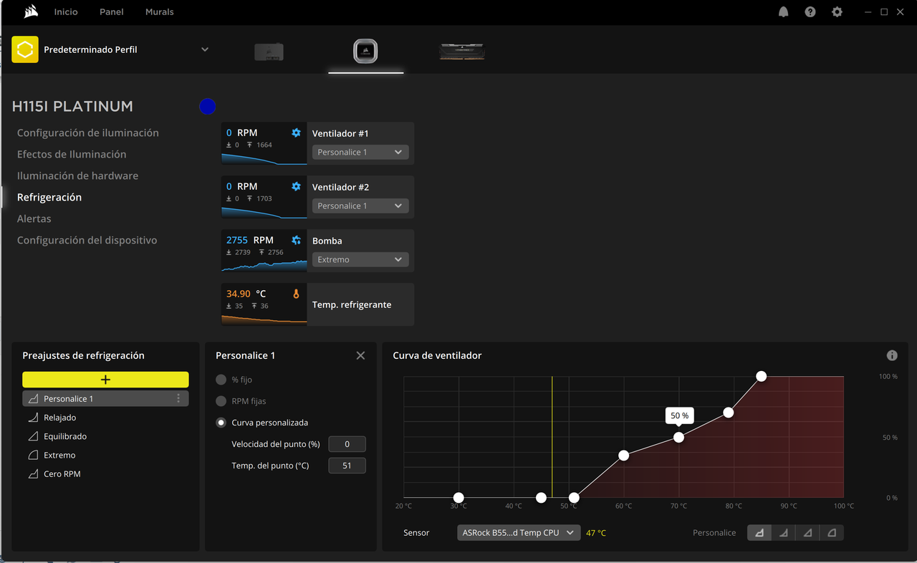Select the % fijo radio option

tap(221, 380)
